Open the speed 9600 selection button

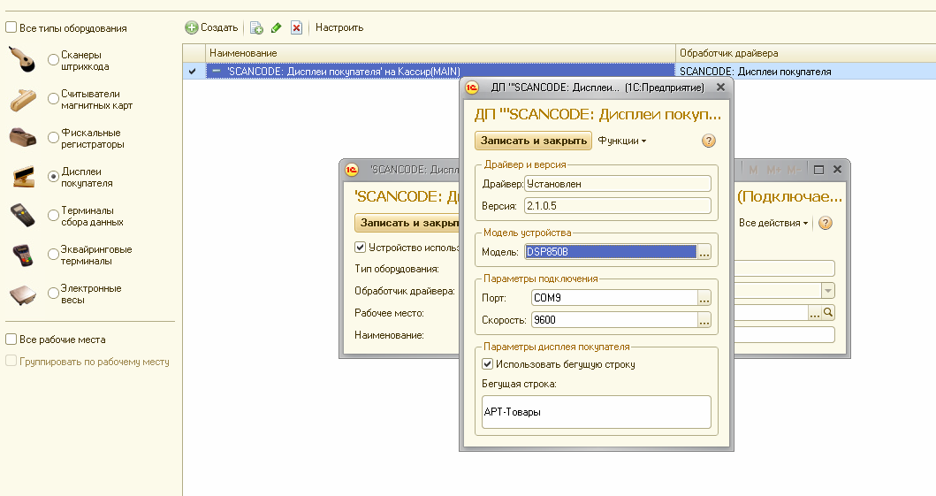(x=704, y=320)
